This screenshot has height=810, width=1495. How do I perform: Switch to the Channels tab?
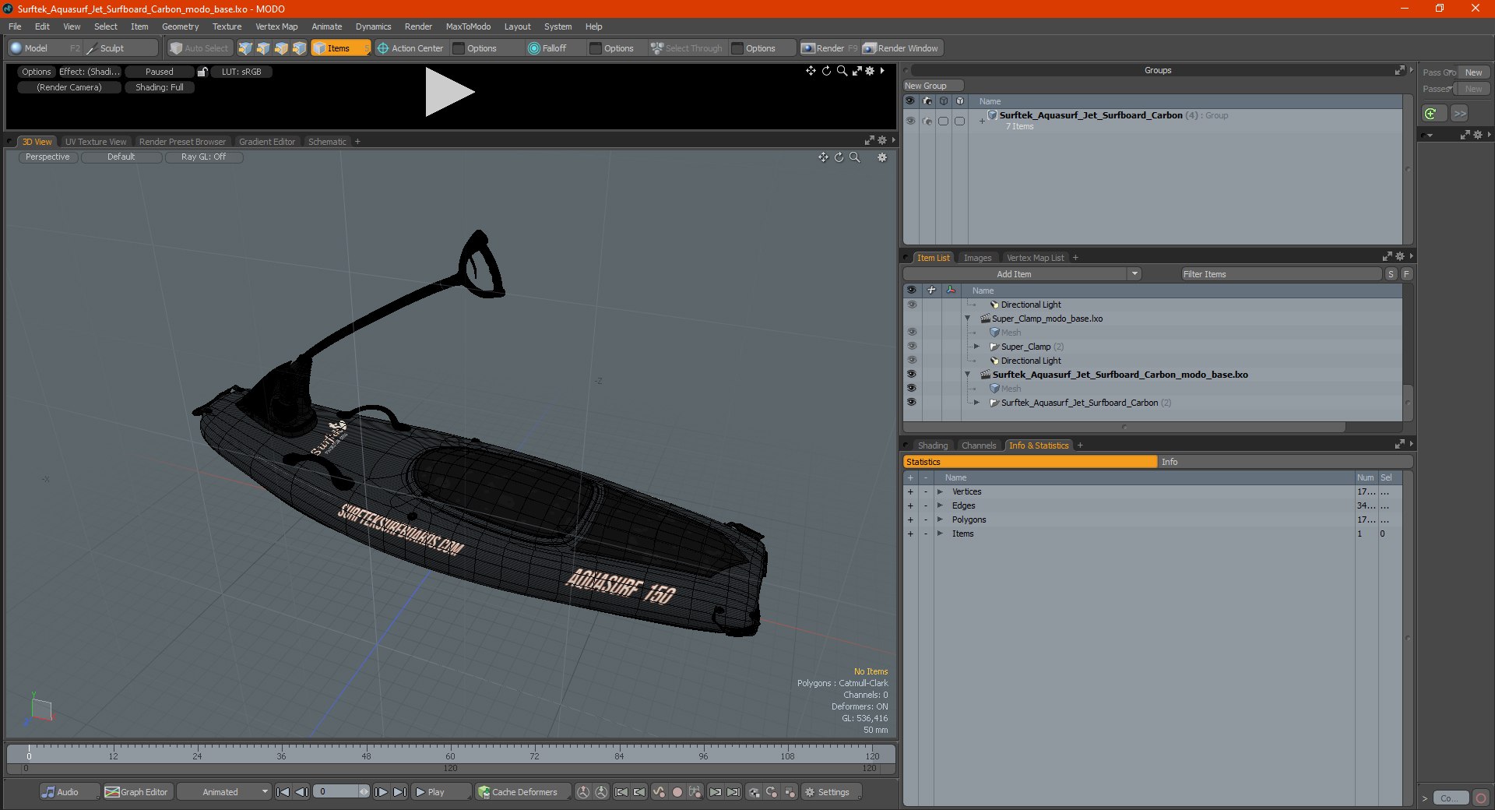pos(979,445)
